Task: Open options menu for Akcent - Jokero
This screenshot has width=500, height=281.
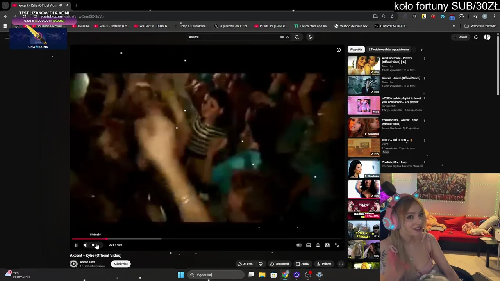Action: [425, 78]
